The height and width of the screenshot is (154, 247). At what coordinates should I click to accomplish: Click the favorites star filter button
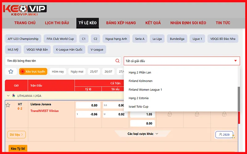click(x=11, y=71)
